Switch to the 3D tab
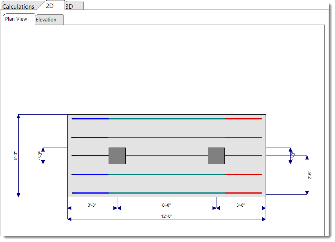Viewport: 335px width, 242px height. [x=69, y=6]
